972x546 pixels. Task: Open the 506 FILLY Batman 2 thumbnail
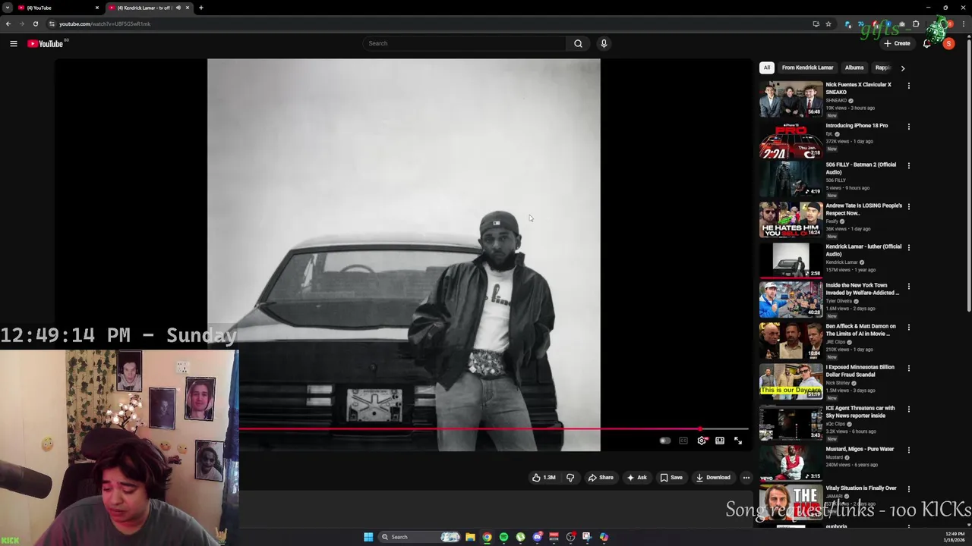click(x=791, y=179)
